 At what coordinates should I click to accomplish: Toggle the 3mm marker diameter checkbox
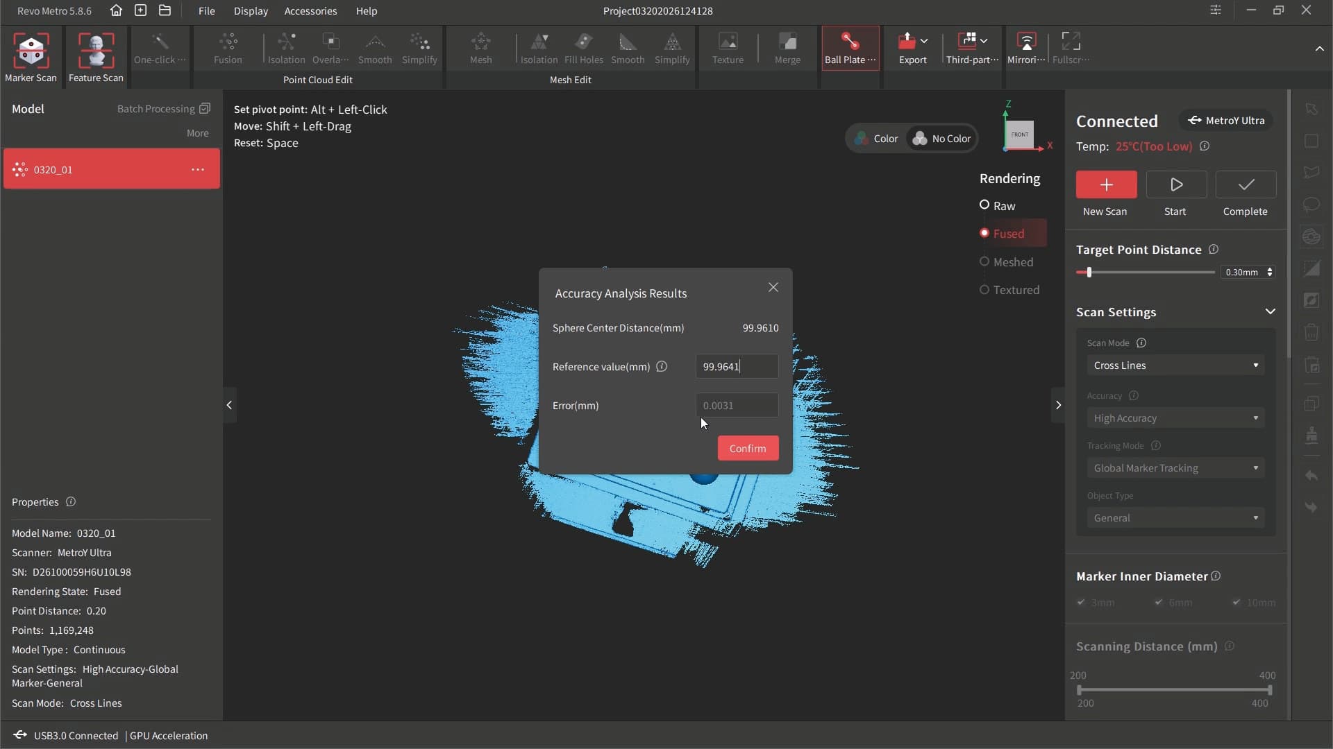coord(1081,602)
